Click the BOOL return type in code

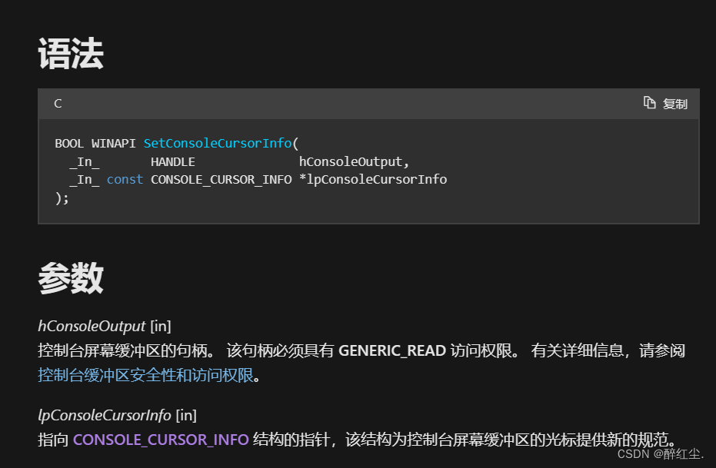[69, 144]
